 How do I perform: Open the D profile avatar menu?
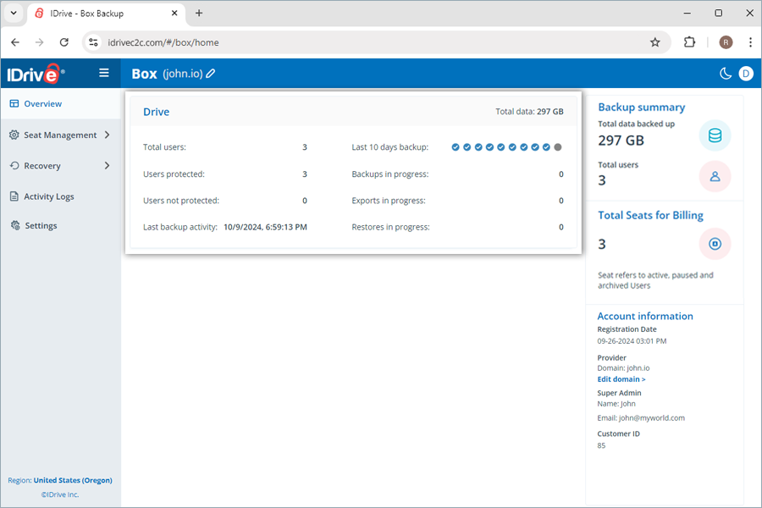(x=746, y=74)
